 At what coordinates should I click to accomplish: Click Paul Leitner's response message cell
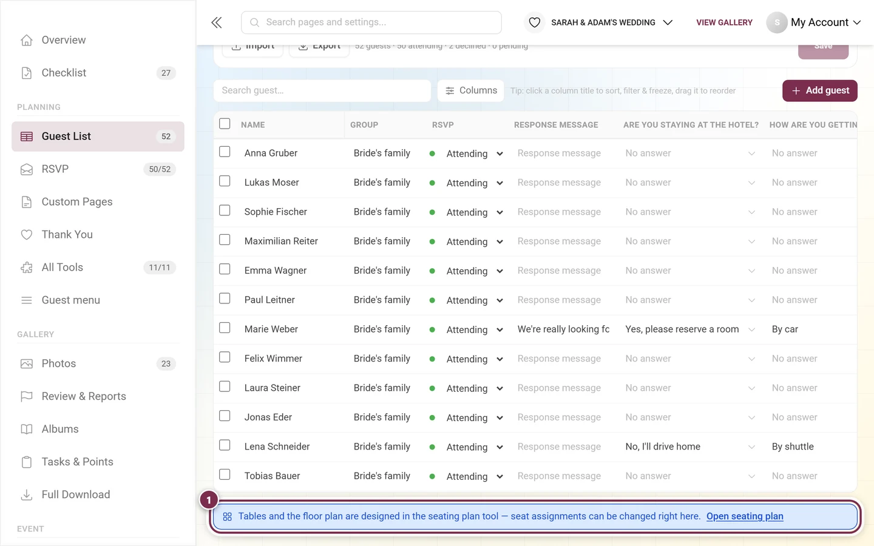[x=564, y=300]
